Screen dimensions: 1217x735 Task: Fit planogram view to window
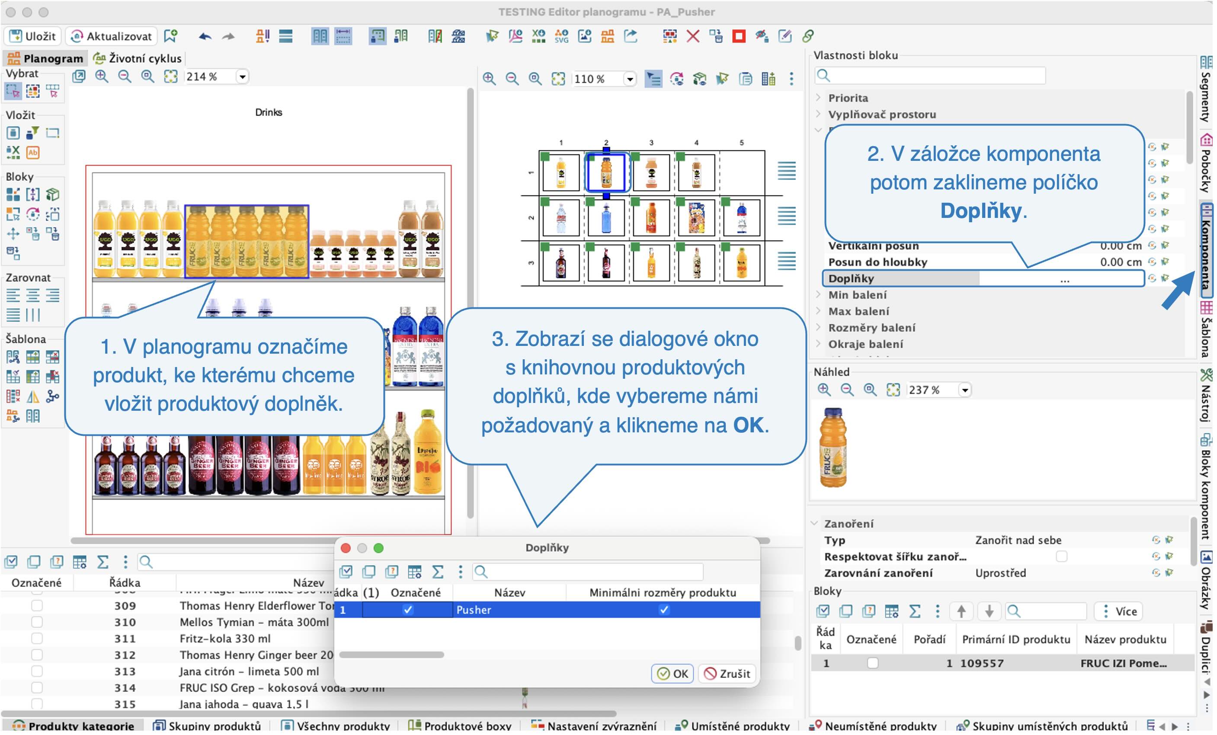(x=170, y=77)
